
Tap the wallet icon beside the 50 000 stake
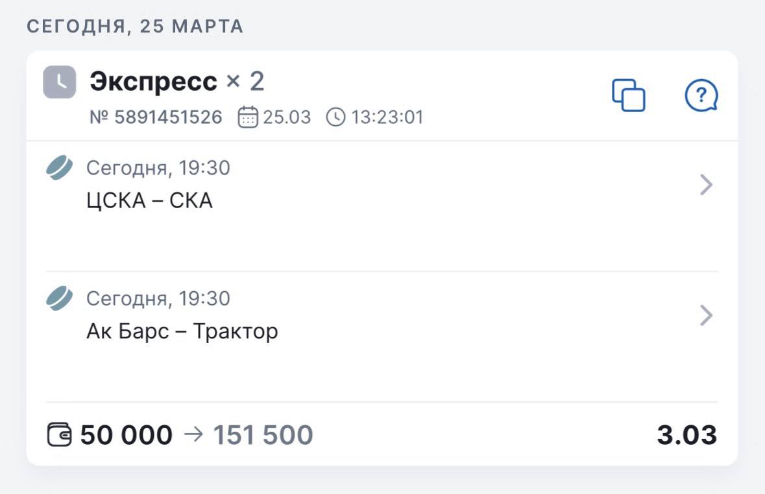[x=60, y=434]
